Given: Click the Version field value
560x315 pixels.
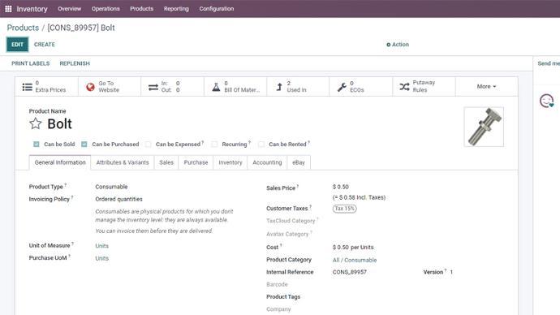Looking at the screenshot, I should pos(451,272).
